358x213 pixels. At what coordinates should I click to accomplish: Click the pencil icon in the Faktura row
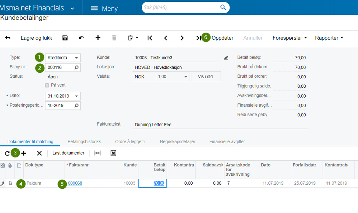tap(3, 183)
